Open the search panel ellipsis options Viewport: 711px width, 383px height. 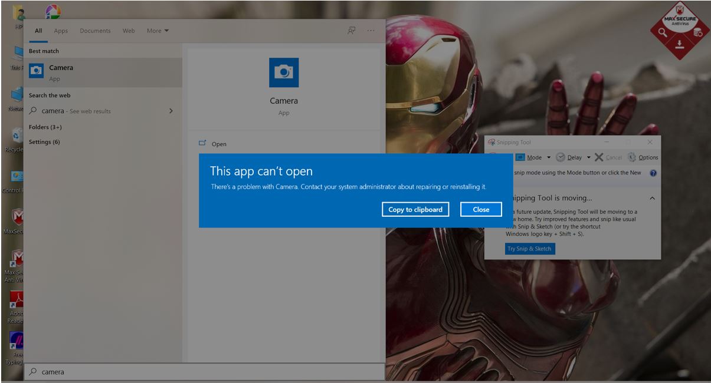[371, 31]
